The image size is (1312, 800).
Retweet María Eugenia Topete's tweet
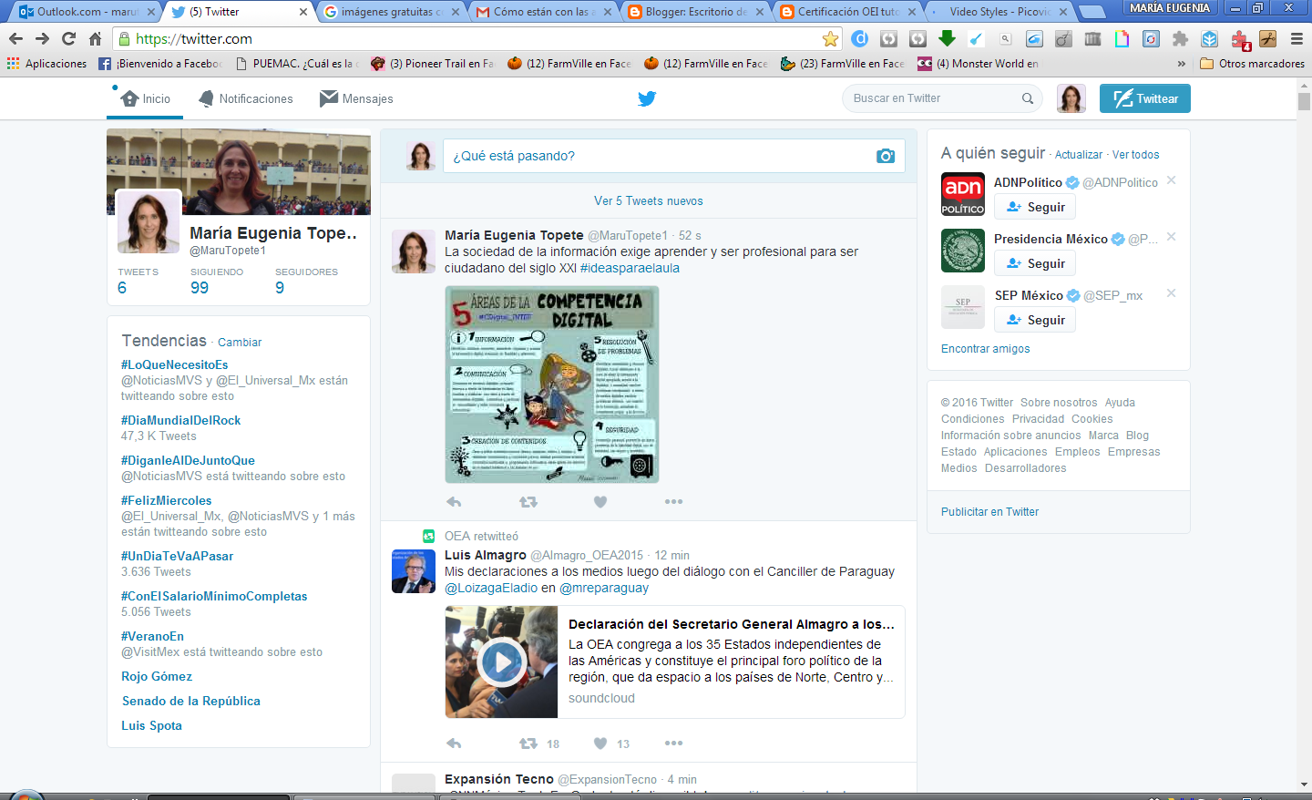coord(528,501)
